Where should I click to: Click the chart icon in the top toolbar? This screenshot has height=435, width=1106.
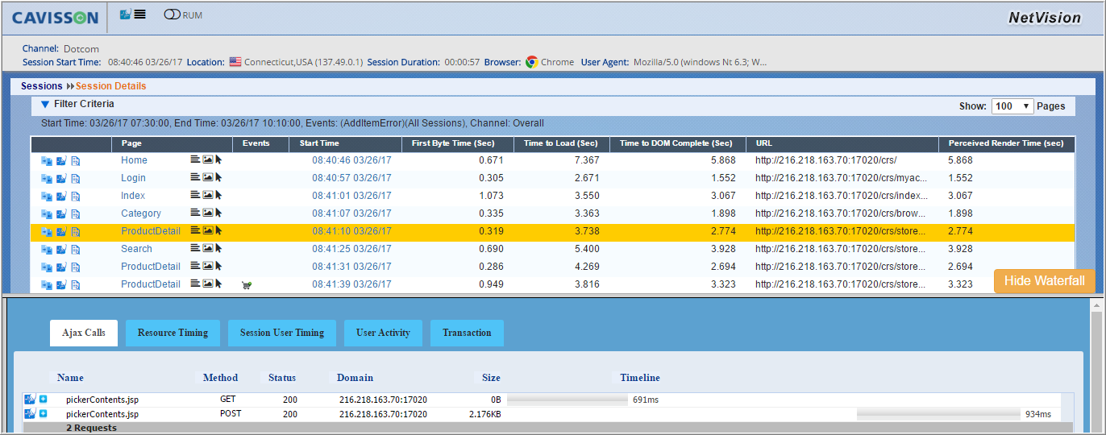[x=125, y=14]
